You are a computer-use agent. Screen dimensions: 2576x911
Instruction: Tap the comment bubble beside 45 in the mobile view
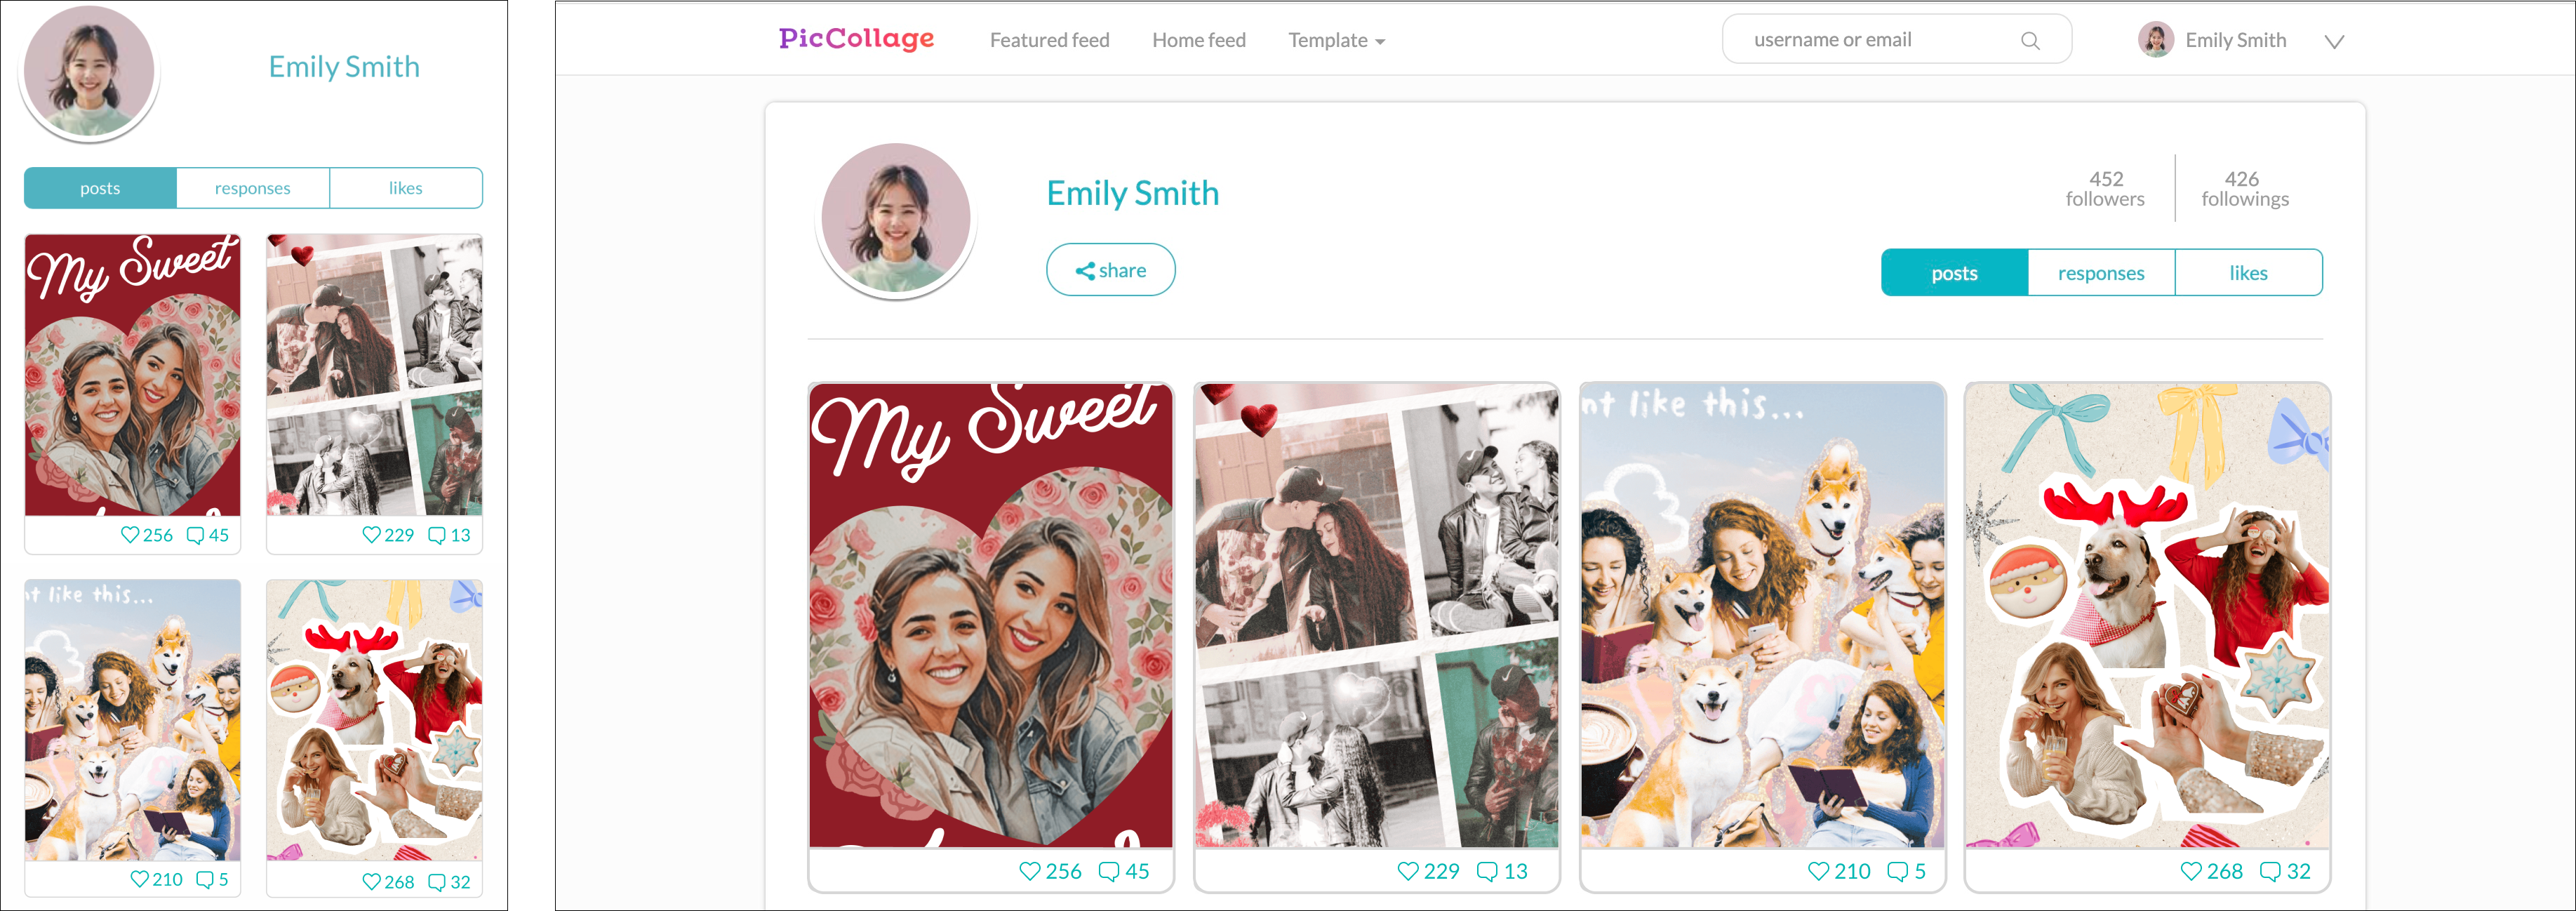pyautogui.click(x=196, y=535)
